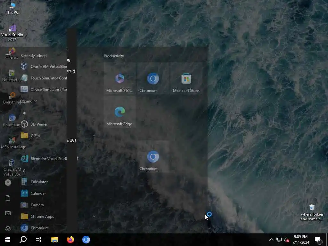Image resolution: width=328 pixels, height=246 pixels.
Task: Open Settings gear in Start menu
Action: 8,228
